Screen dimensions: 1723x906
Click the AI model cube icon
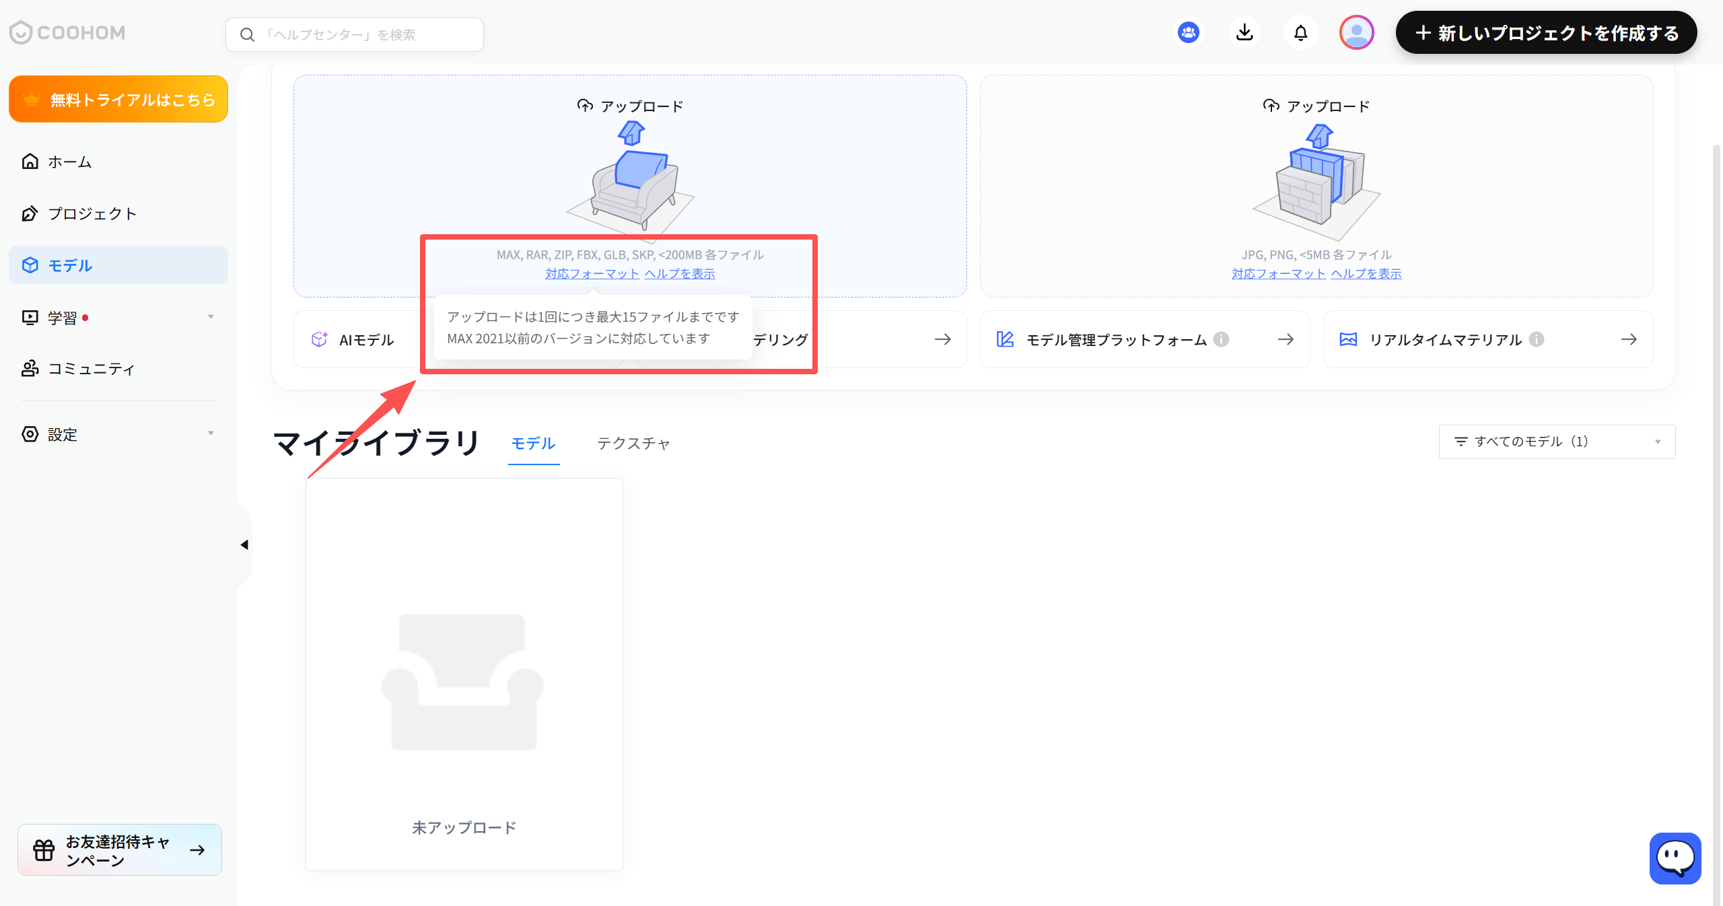point(320,339)
